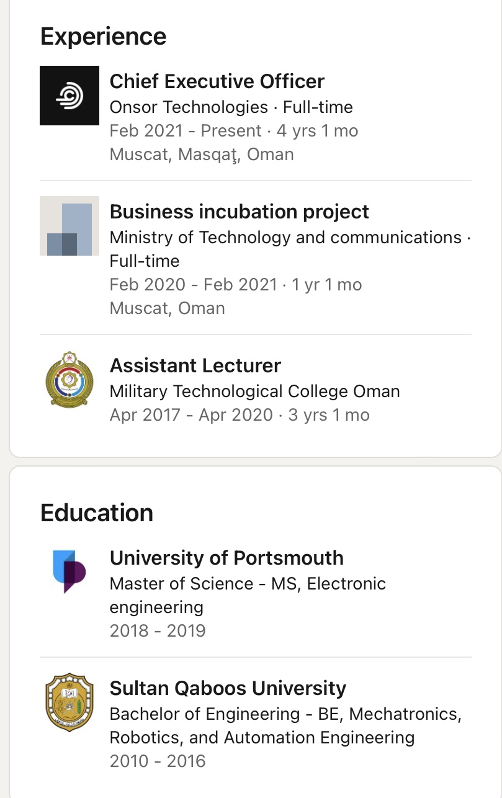
Task: Click the Muscat, Masqaţ, Oman location text
Action: 202,155
